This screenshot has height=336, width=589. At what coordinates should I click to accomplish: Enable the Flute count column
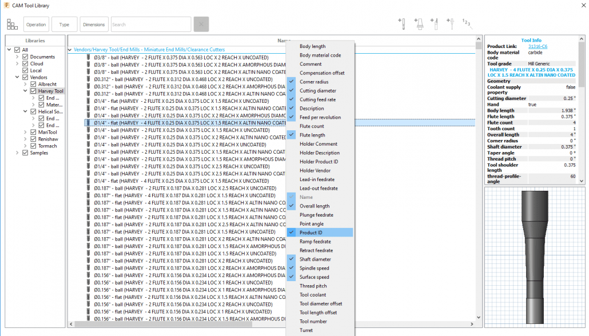click(x=312, y=126)
